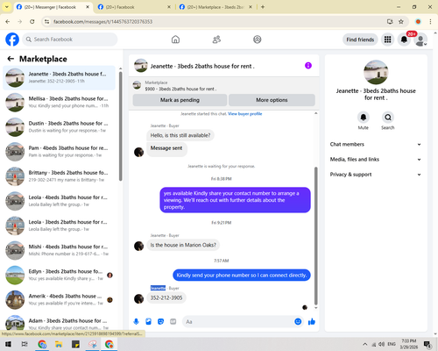Open the taskbar clock and date

408,344
